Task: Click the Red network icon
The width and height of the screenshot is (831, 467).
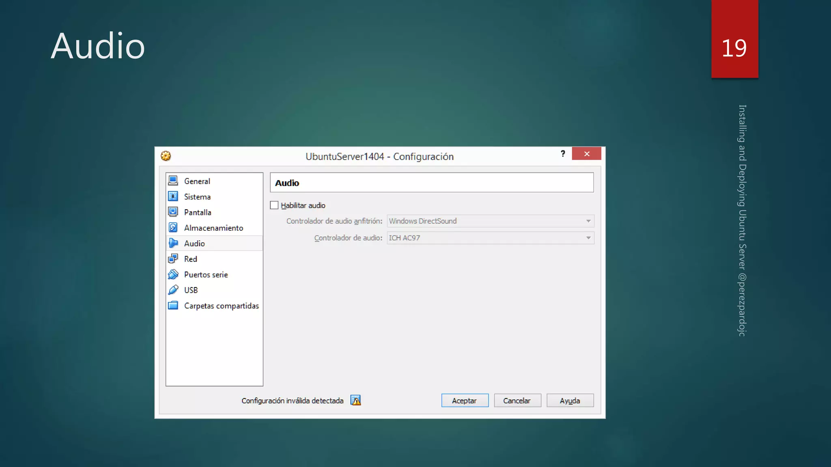Action: (173, 259)
